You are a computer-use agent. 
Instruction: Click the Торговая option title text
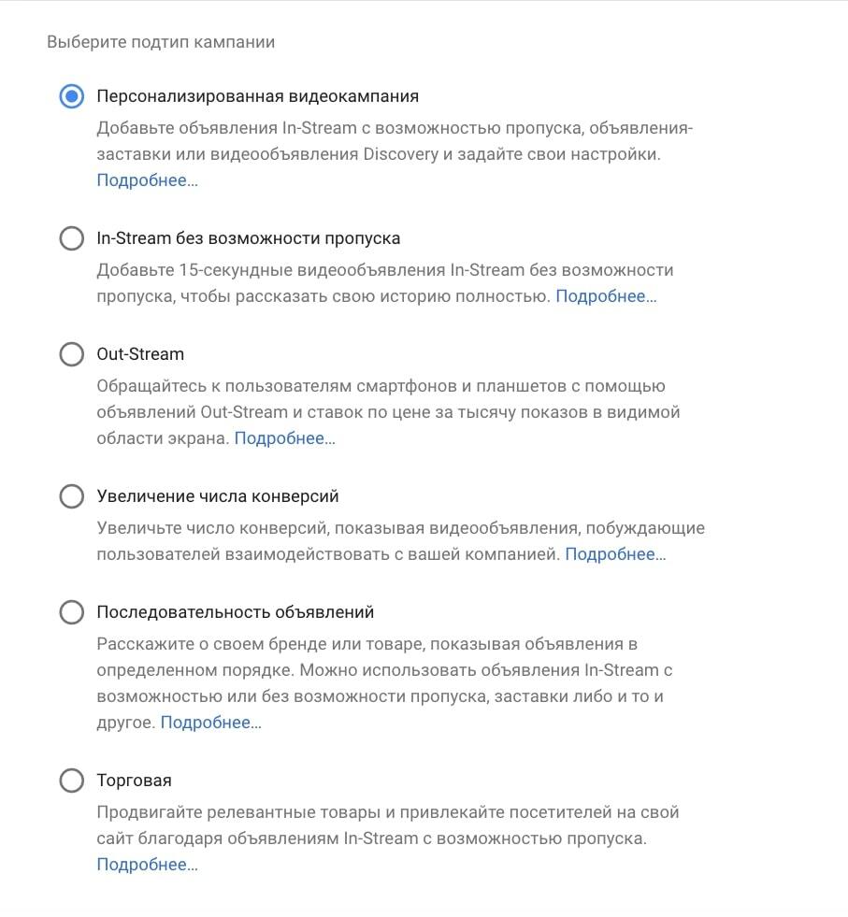[x=134, y=781]
